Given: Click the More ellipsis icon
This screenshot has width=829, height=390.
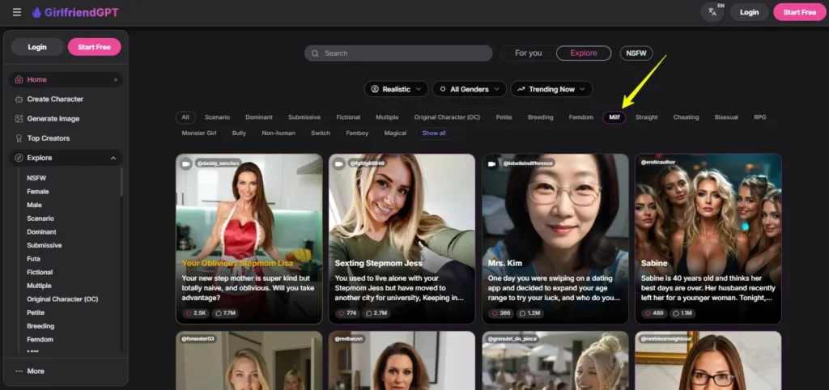Looking at the screenshot, I should pyautogui.click(x=19, y=371).
